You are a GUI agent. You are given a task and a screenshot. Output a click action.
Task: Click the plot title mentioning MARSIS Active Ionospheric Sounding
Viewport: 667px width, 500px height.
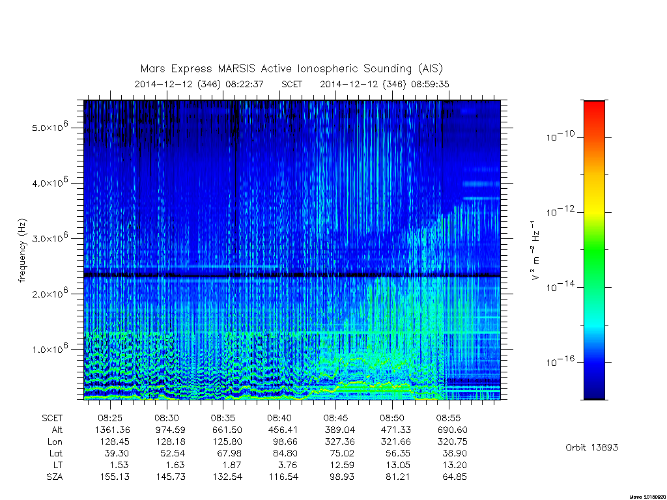coord(291,68)
